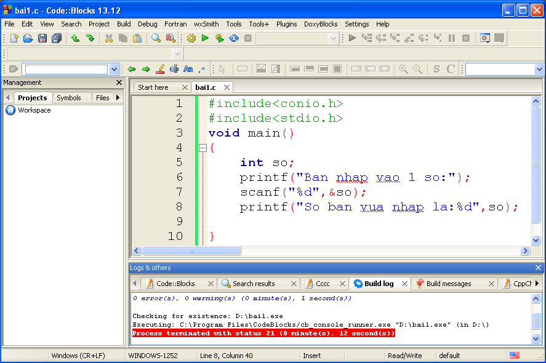546x363 pixels.
Task: Close the Management panel
Action: tap(119, 82)
